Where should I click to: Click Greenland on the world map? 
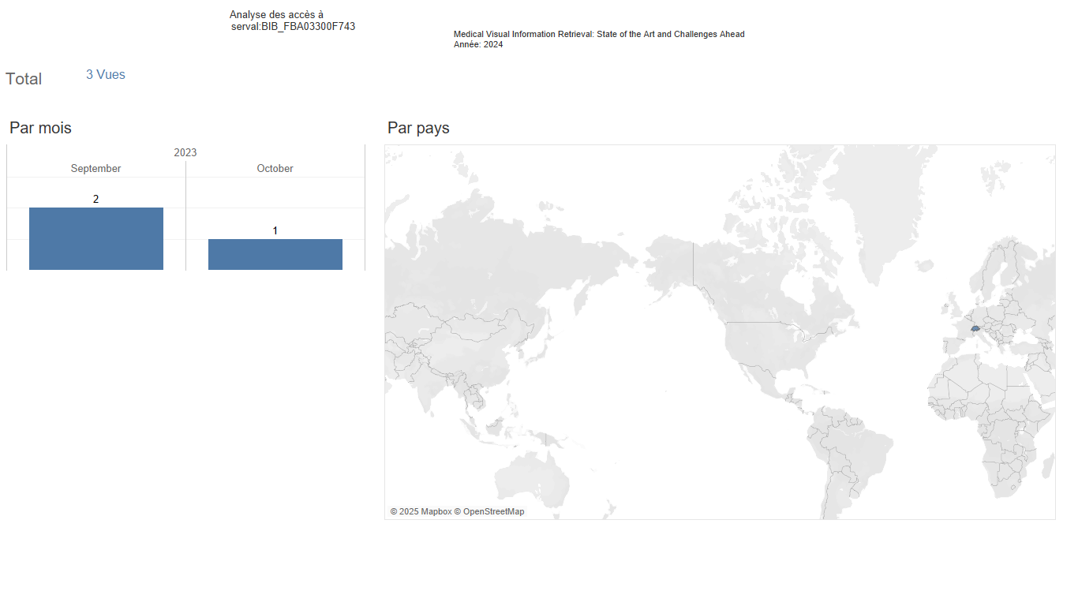pyautogui.click(x=884, y=205)
